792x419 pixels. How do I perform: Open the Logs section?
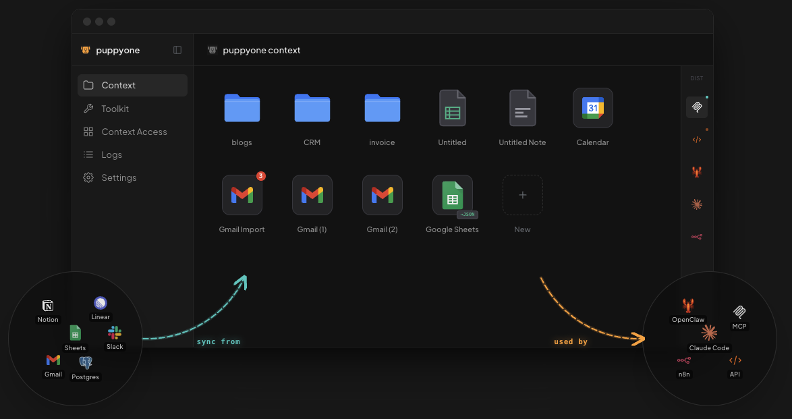[x=132, y=155]
